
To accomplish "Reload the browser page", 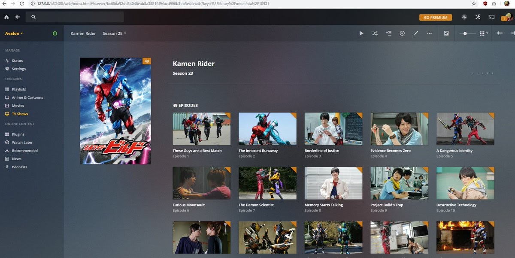I will (22, 3).
